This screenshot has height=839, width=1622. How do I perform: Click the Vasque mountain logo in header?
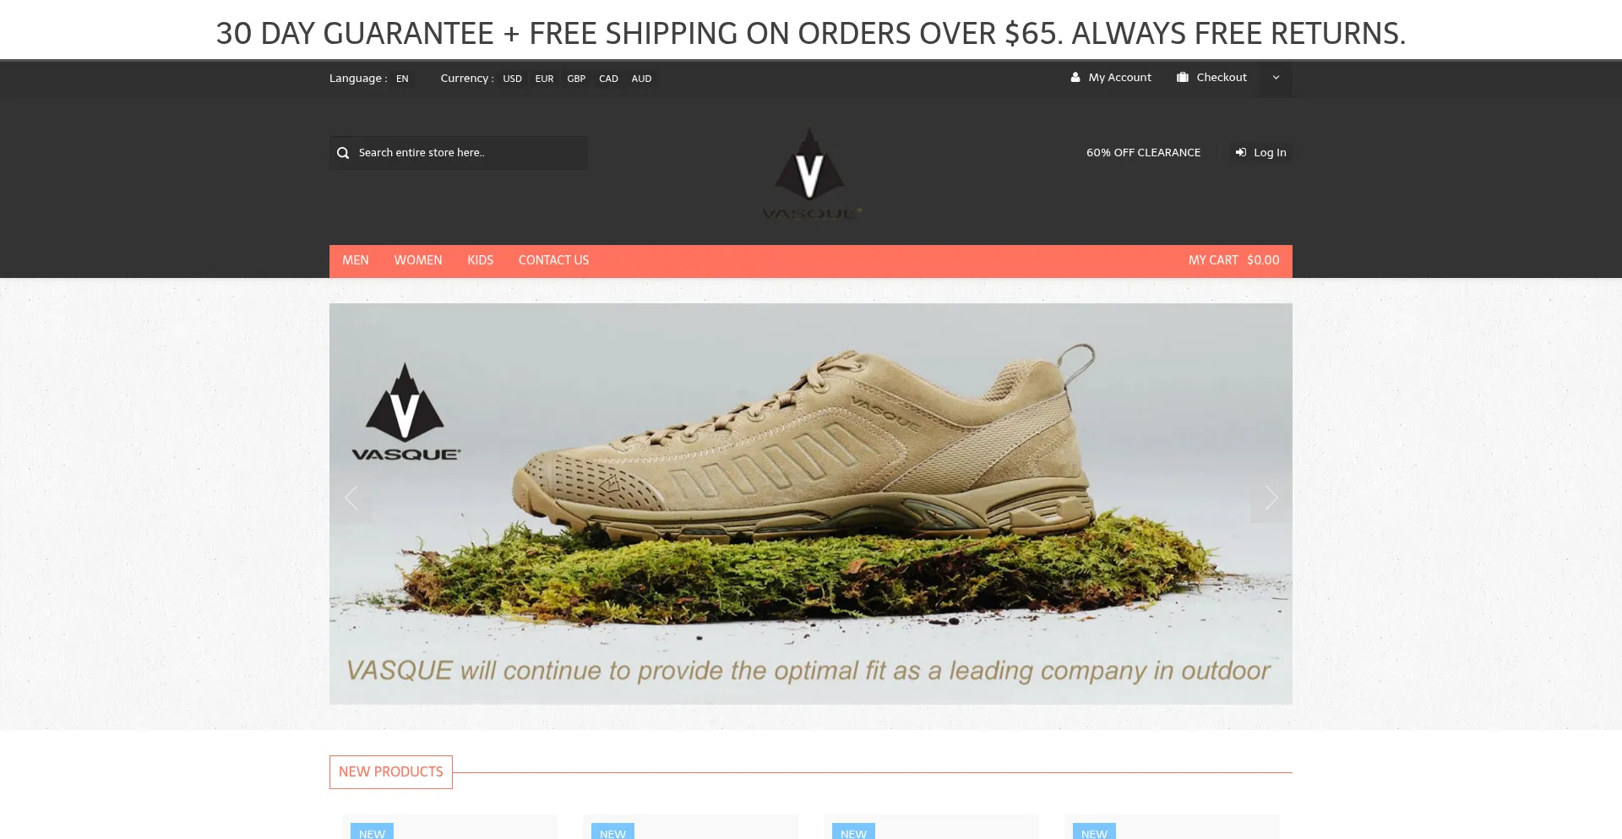(810, 174)
